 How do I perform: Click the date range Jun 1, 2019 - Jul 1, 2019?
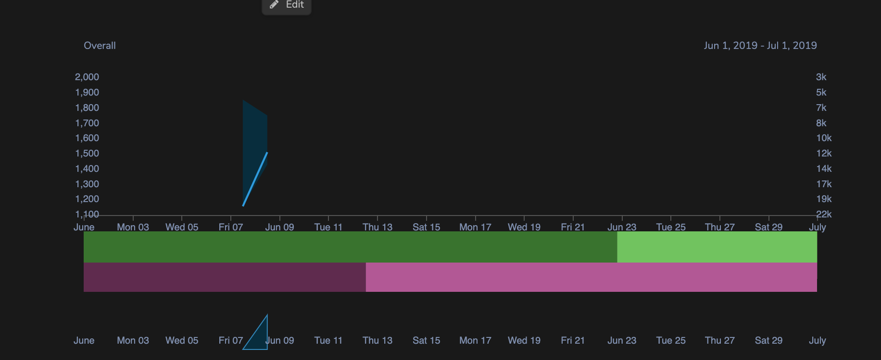pyautogui.click(x=760, y=46)
